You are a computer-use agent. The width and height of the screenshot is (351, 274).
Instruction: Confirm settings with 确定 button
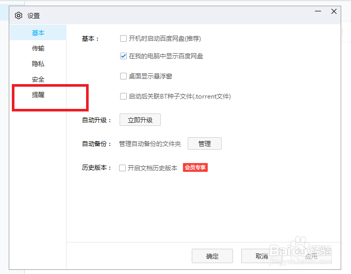(x=212, y=256)
